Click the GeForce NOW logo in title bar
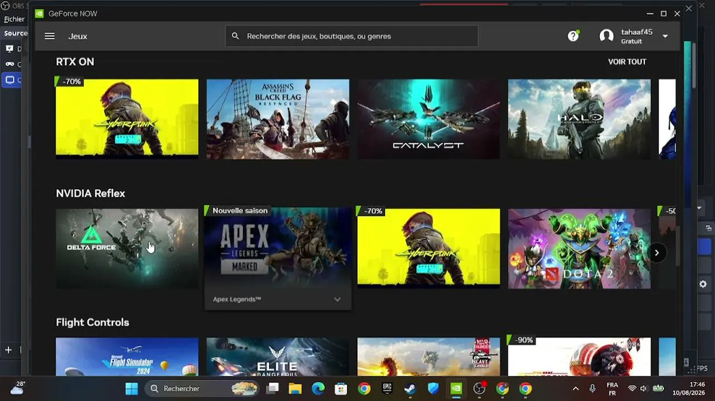 click(39, 13)
